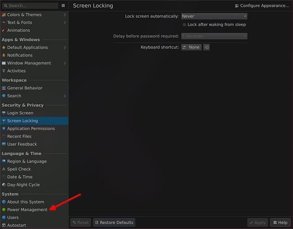Open Activities entry
Viewport: 293px width, 229px height.
[34, 71]
